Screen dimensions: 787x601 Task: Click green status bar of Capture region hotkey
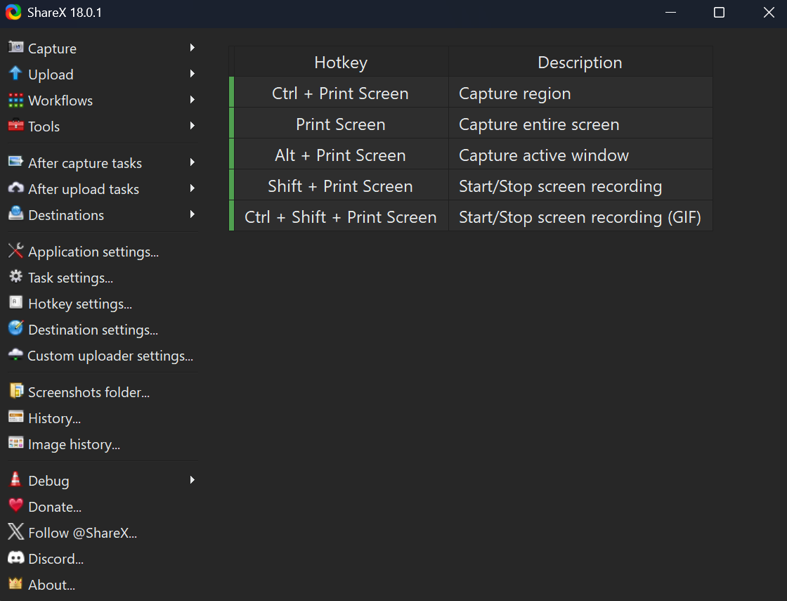point(232,93)
